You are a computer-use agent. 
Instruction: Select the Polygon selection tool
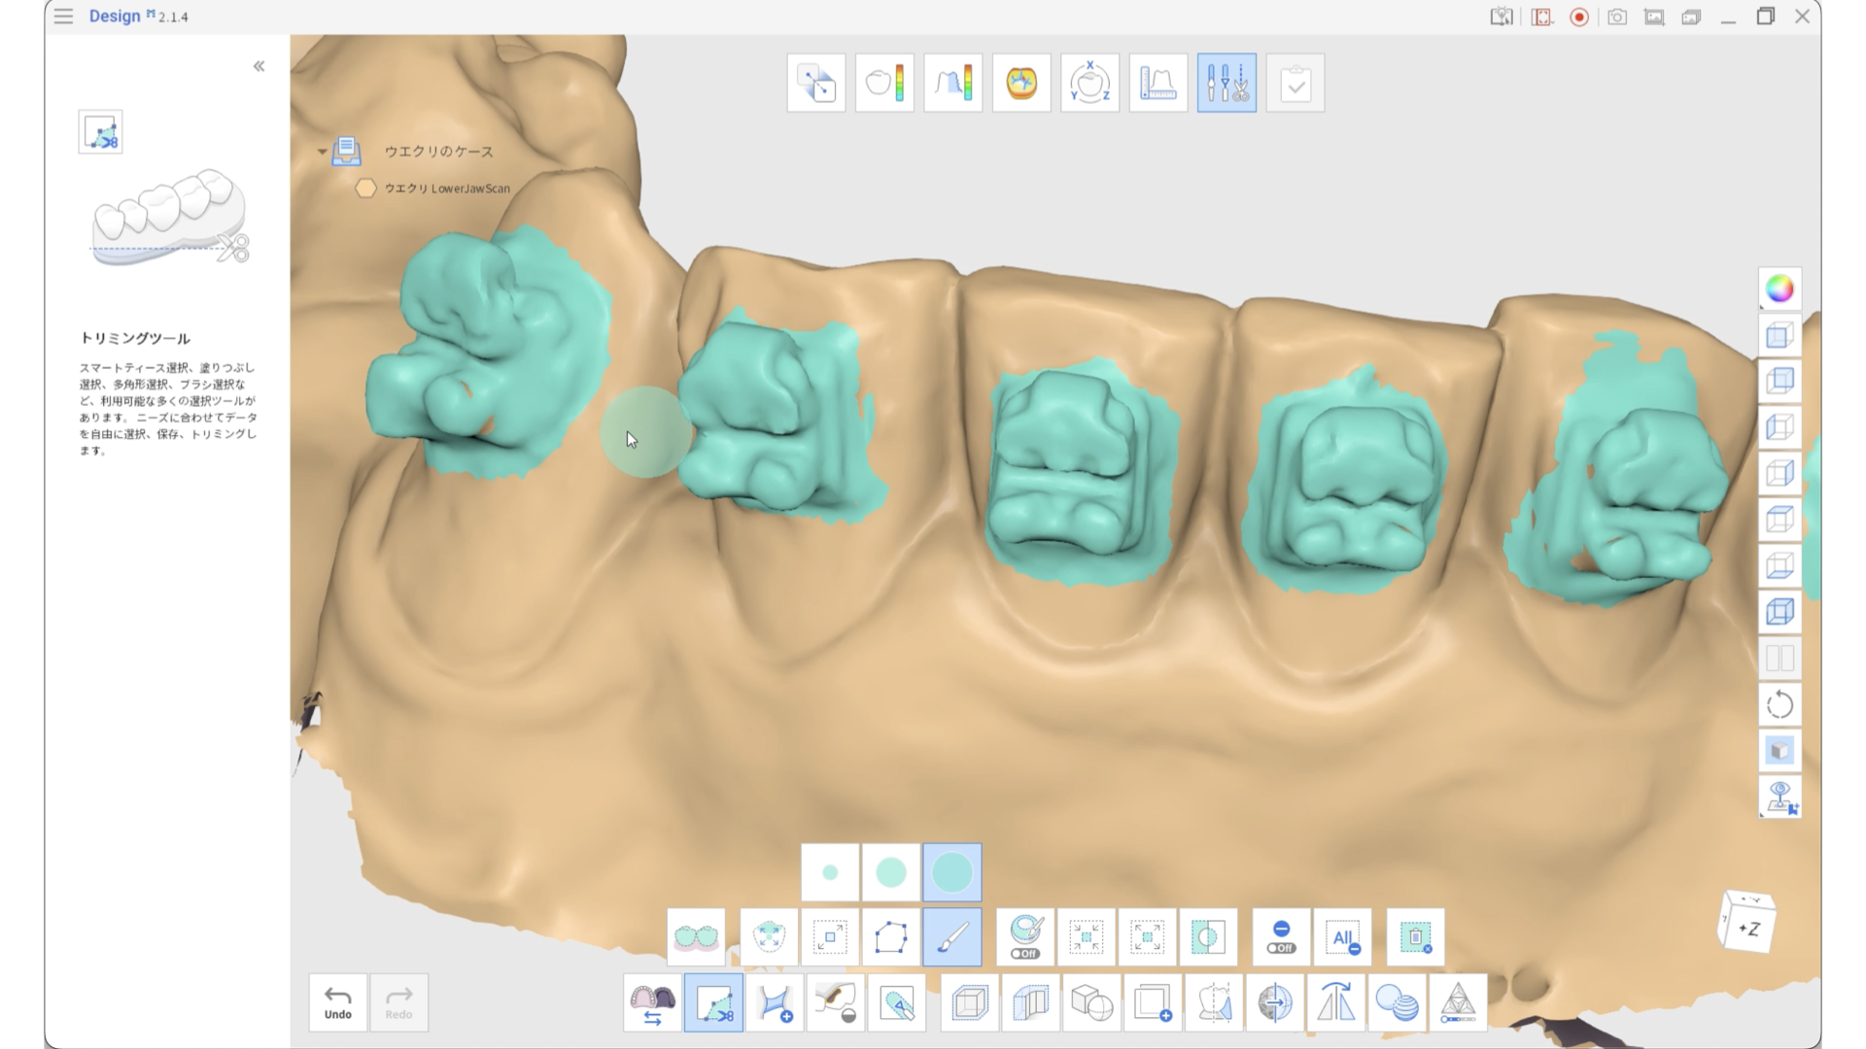coord(891,936)
